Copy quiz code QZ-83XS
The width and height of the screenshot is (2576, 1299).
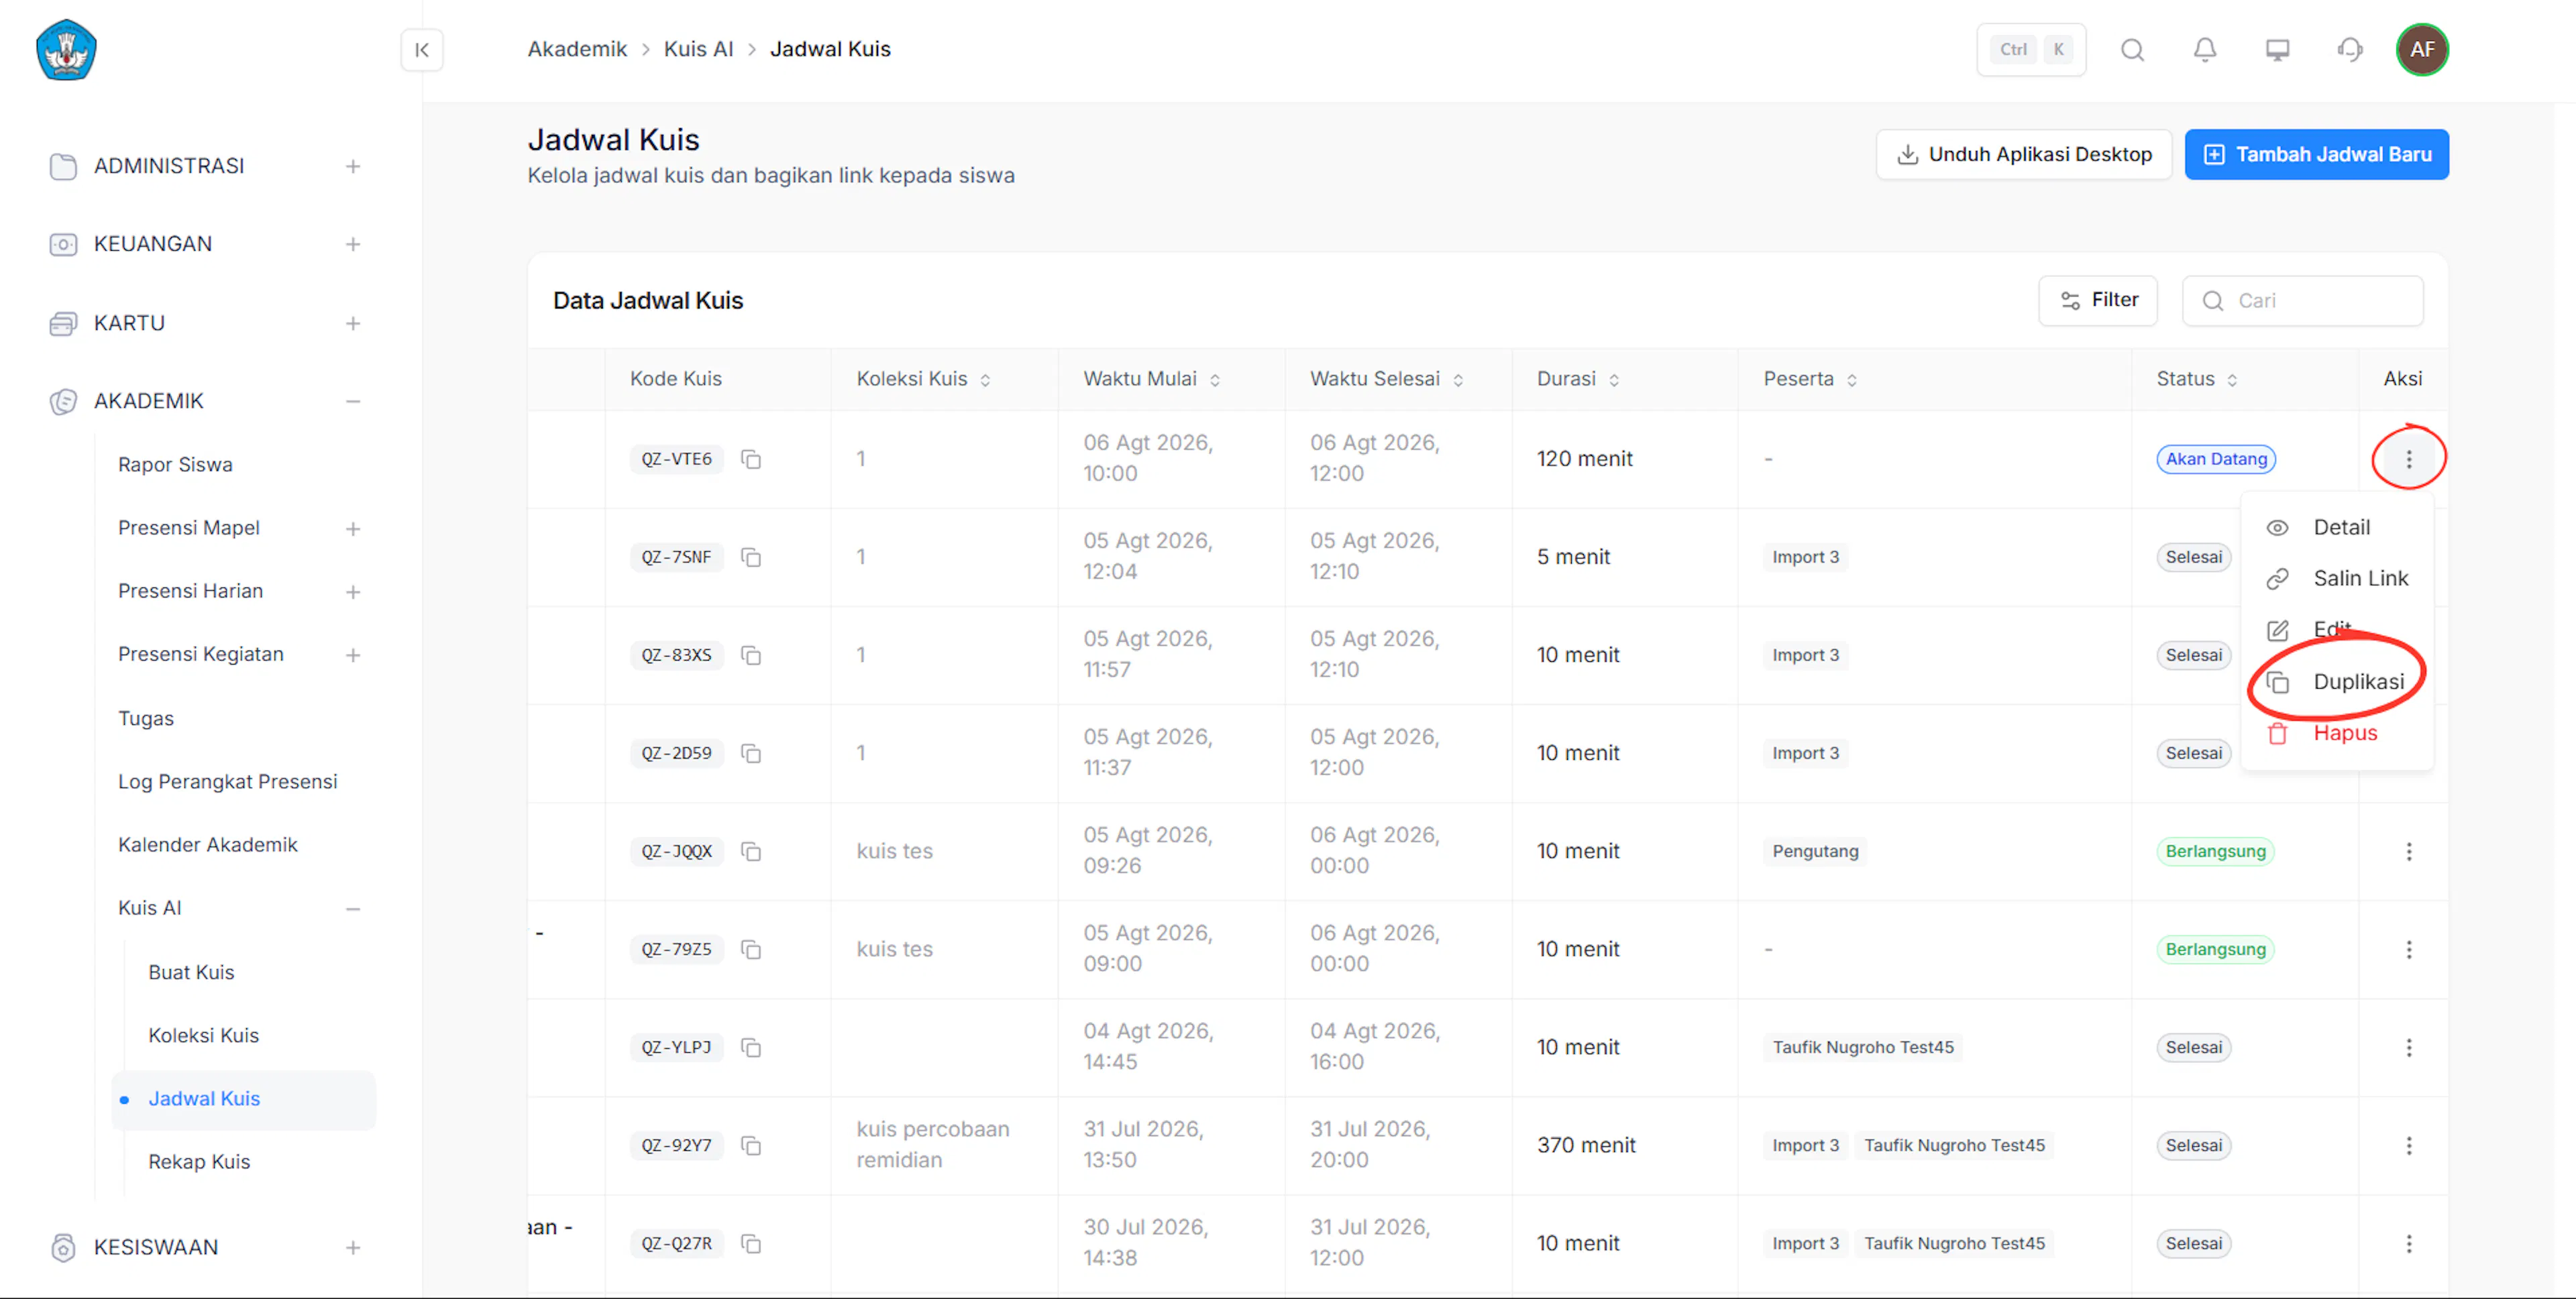pyautogui.click(x=751, y=655)
